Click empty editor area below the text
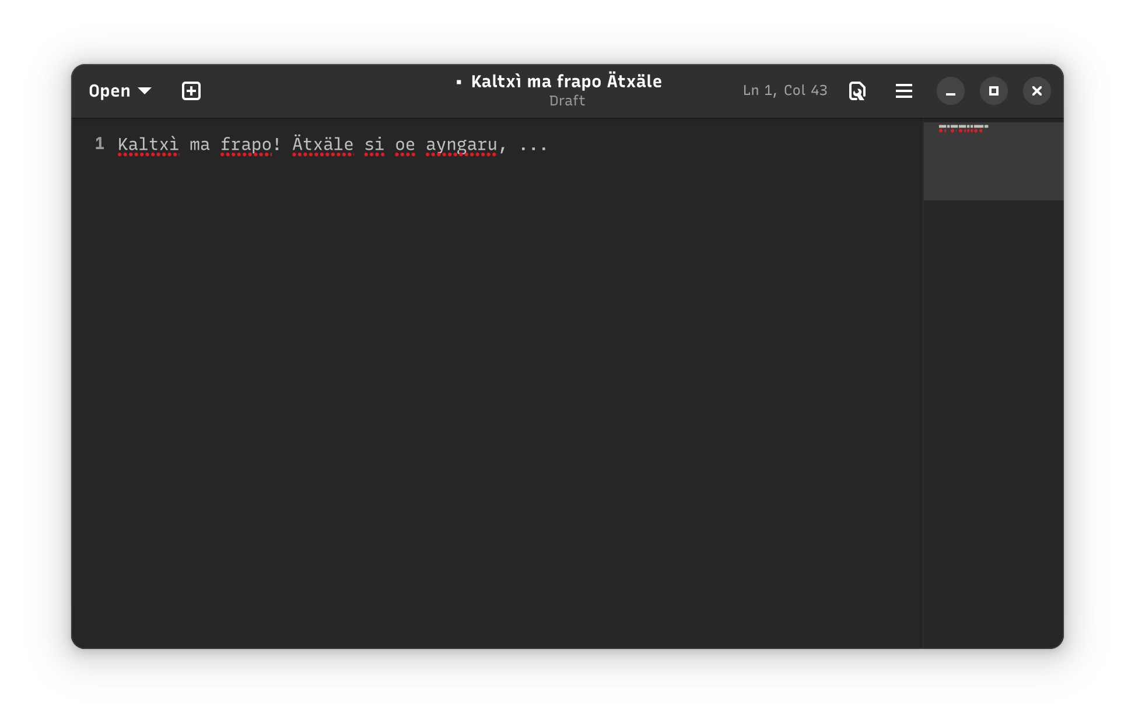Screen dimensions: 1135x727 [496, 379]
